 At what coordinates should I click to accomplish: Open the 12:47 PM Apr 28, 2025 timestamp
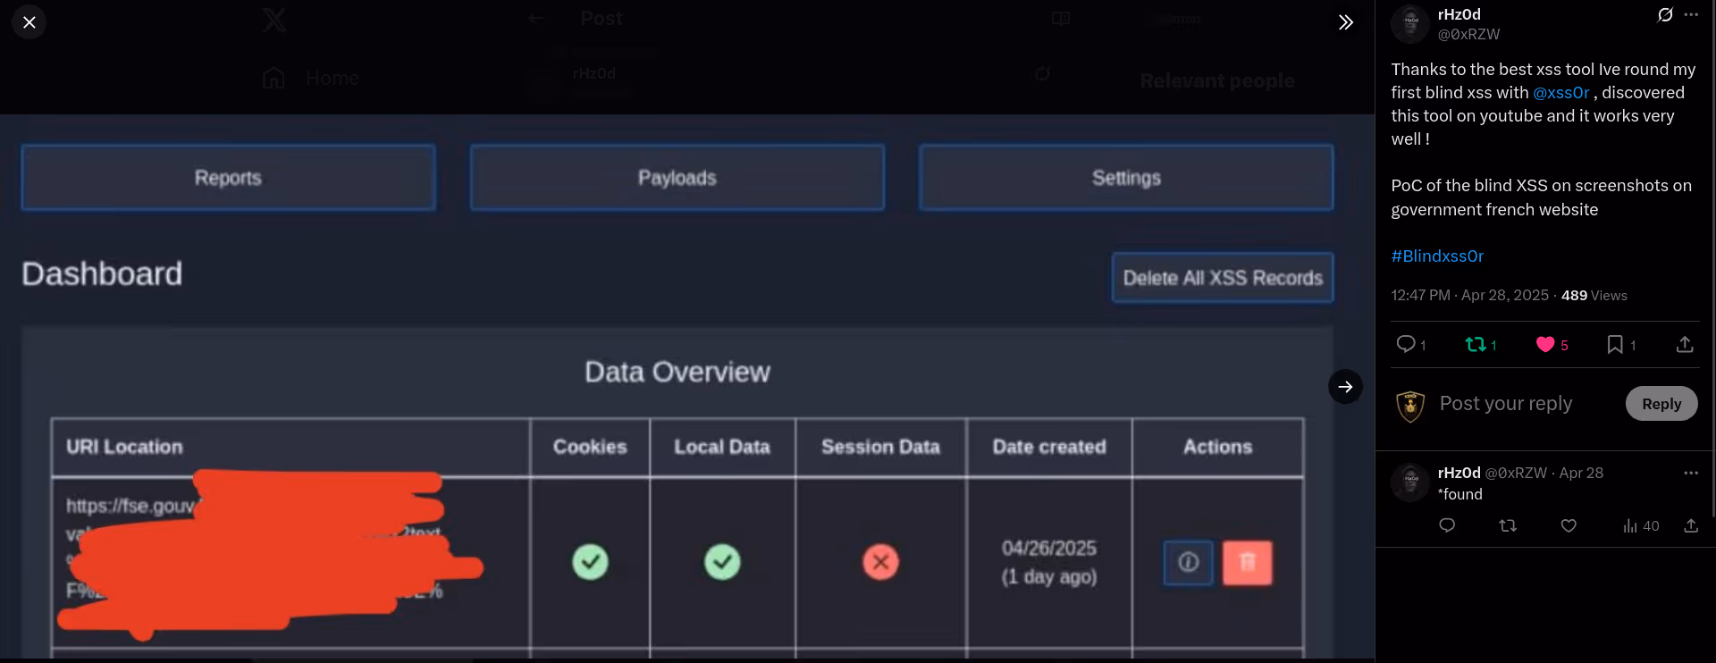tap(1469, 296)
